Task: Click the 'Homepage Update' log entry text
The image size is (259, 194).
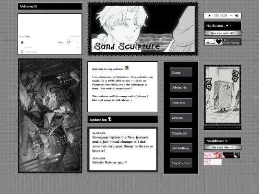Action: 123,144
